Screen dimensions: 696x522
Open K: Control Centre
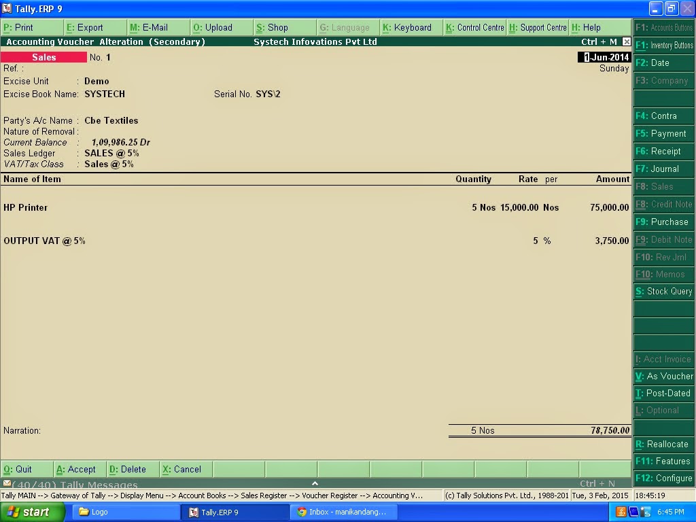(x=475, y=27)
